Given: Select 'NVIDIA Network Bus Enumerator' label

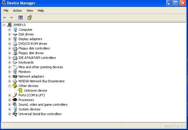Looking at the screenshot, I should click(x=42, y=81).
